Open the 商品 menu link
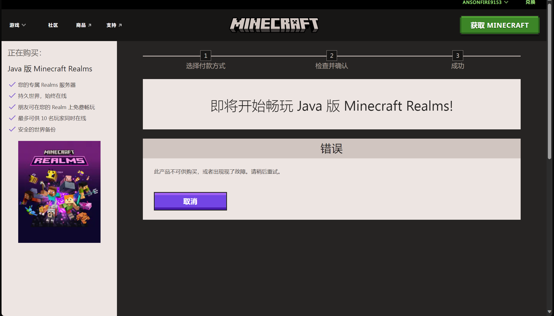 [81, 25]
